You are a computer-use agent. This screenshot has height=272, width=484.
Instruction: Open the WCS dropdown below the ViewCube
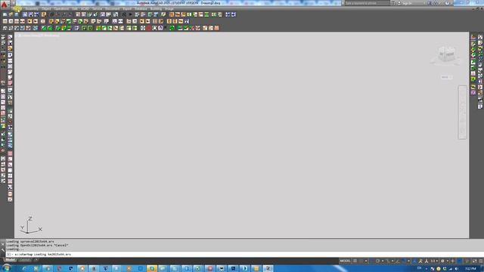(446, 77)
